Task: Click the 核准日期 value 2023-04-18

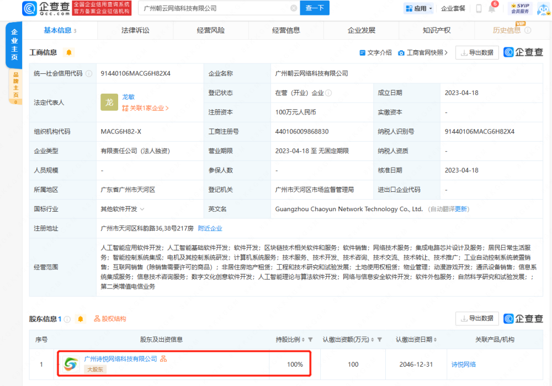Action: pos(461,170)
